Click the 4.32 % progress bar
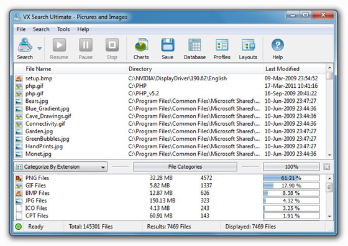Image resolution: width=348 pixels, height=246 pixels. click(291, 201)
